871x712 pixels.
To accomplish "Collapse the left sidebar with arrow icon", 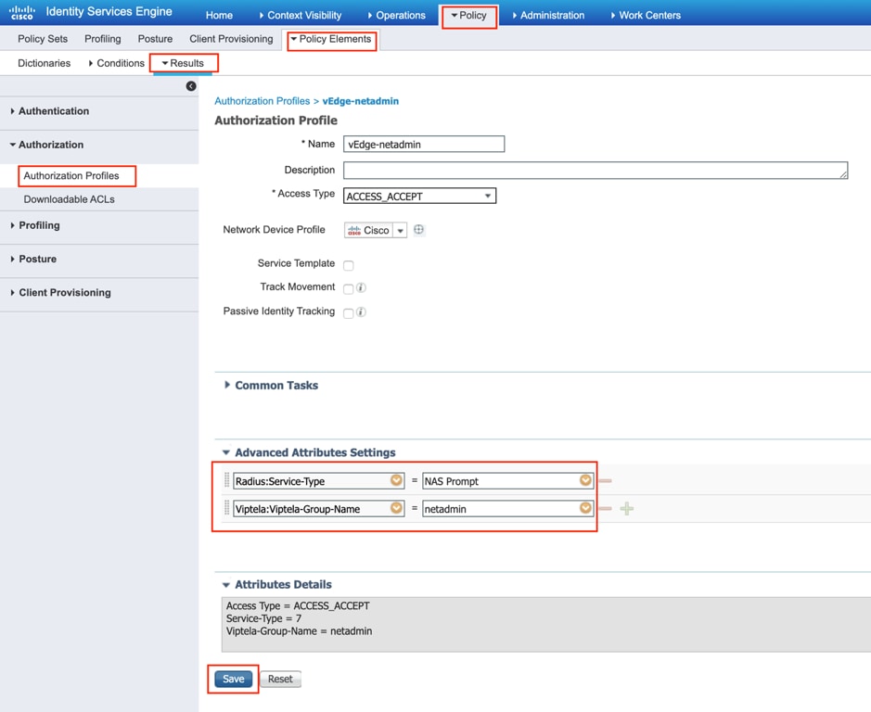I will tap(191, 86).
